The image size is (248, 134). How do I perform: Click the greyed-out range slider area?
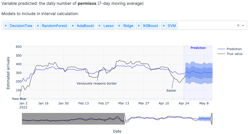73,119
